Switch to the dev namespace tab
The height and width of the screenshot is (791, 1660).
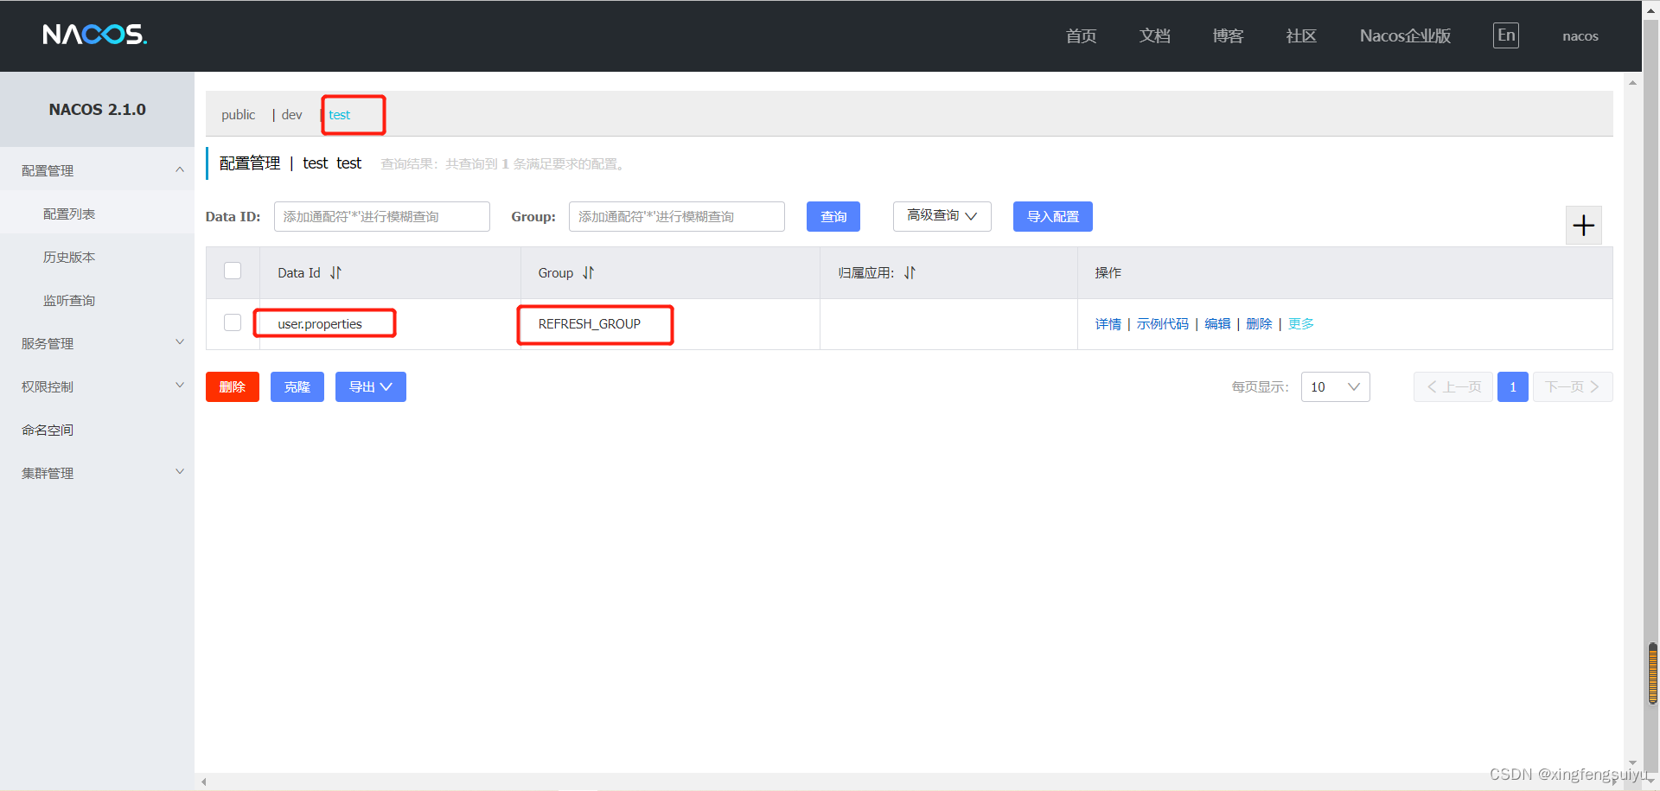(x=291, y=114)
